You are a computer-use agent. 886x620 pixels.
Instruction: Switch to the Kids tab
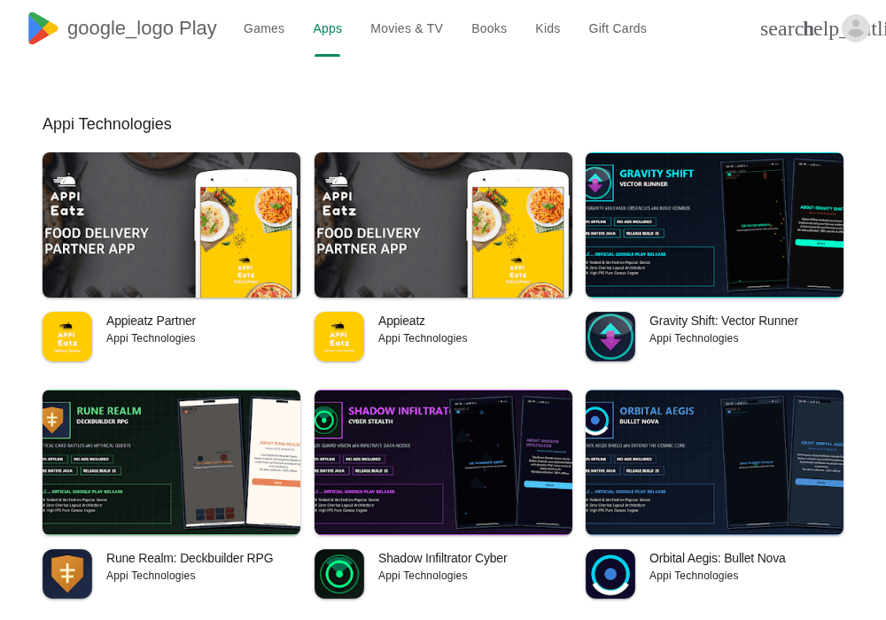(548, 28)
